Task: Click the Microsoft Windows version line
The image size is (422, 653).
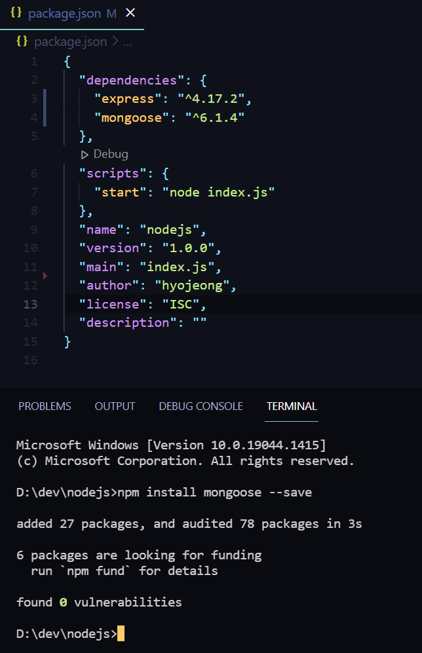Action: pyautogui.click(x=171, y=445)
